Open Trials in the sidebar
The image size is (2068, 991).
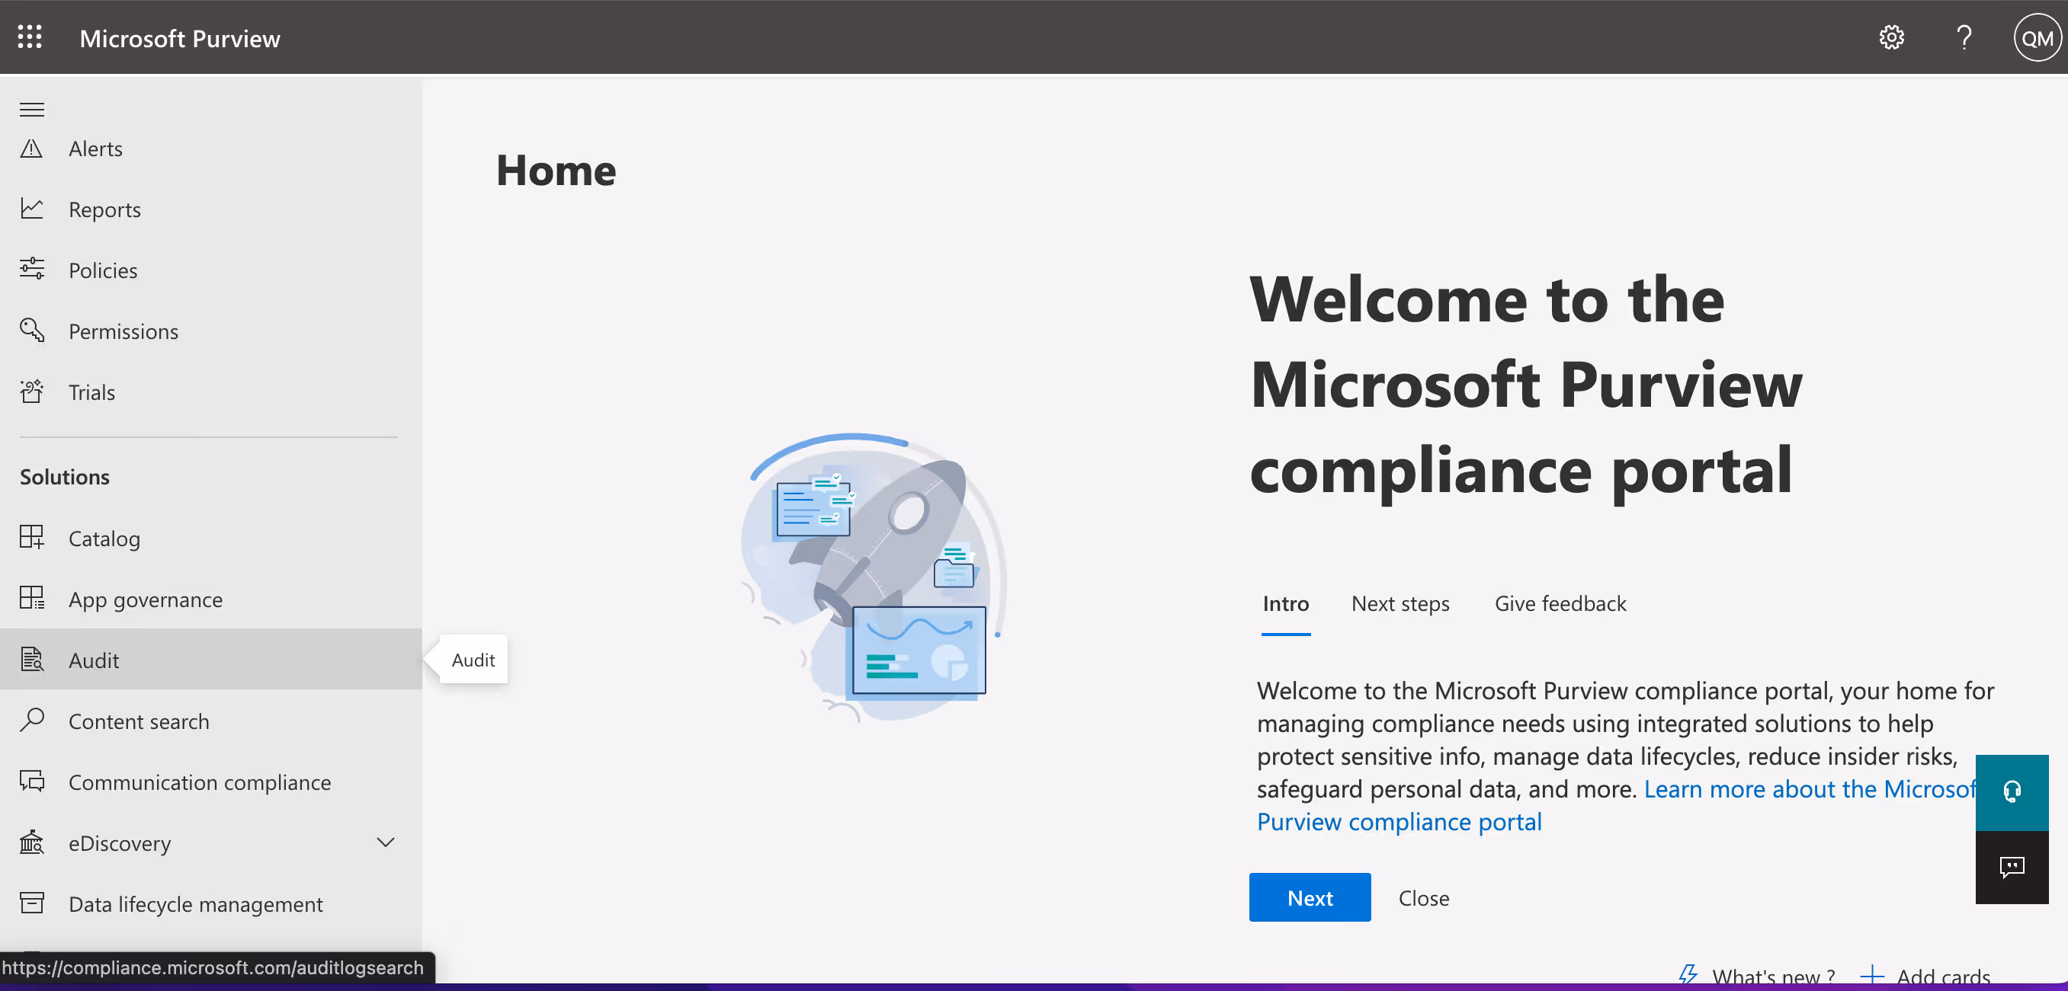point(91,392)
